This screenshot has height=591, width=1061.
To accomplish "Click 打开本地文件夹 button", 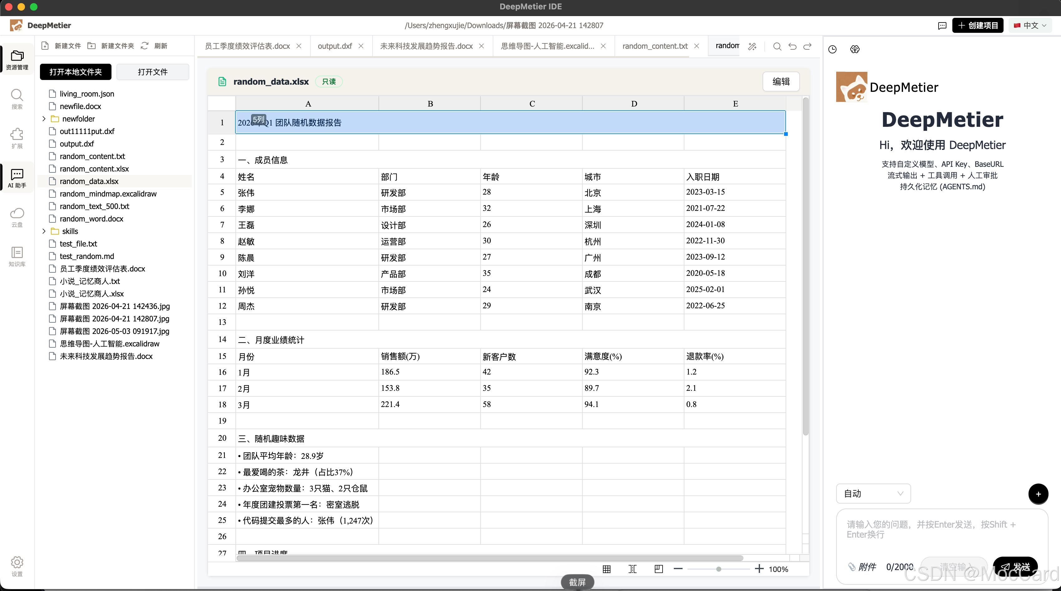I will (x=75, y=72).
